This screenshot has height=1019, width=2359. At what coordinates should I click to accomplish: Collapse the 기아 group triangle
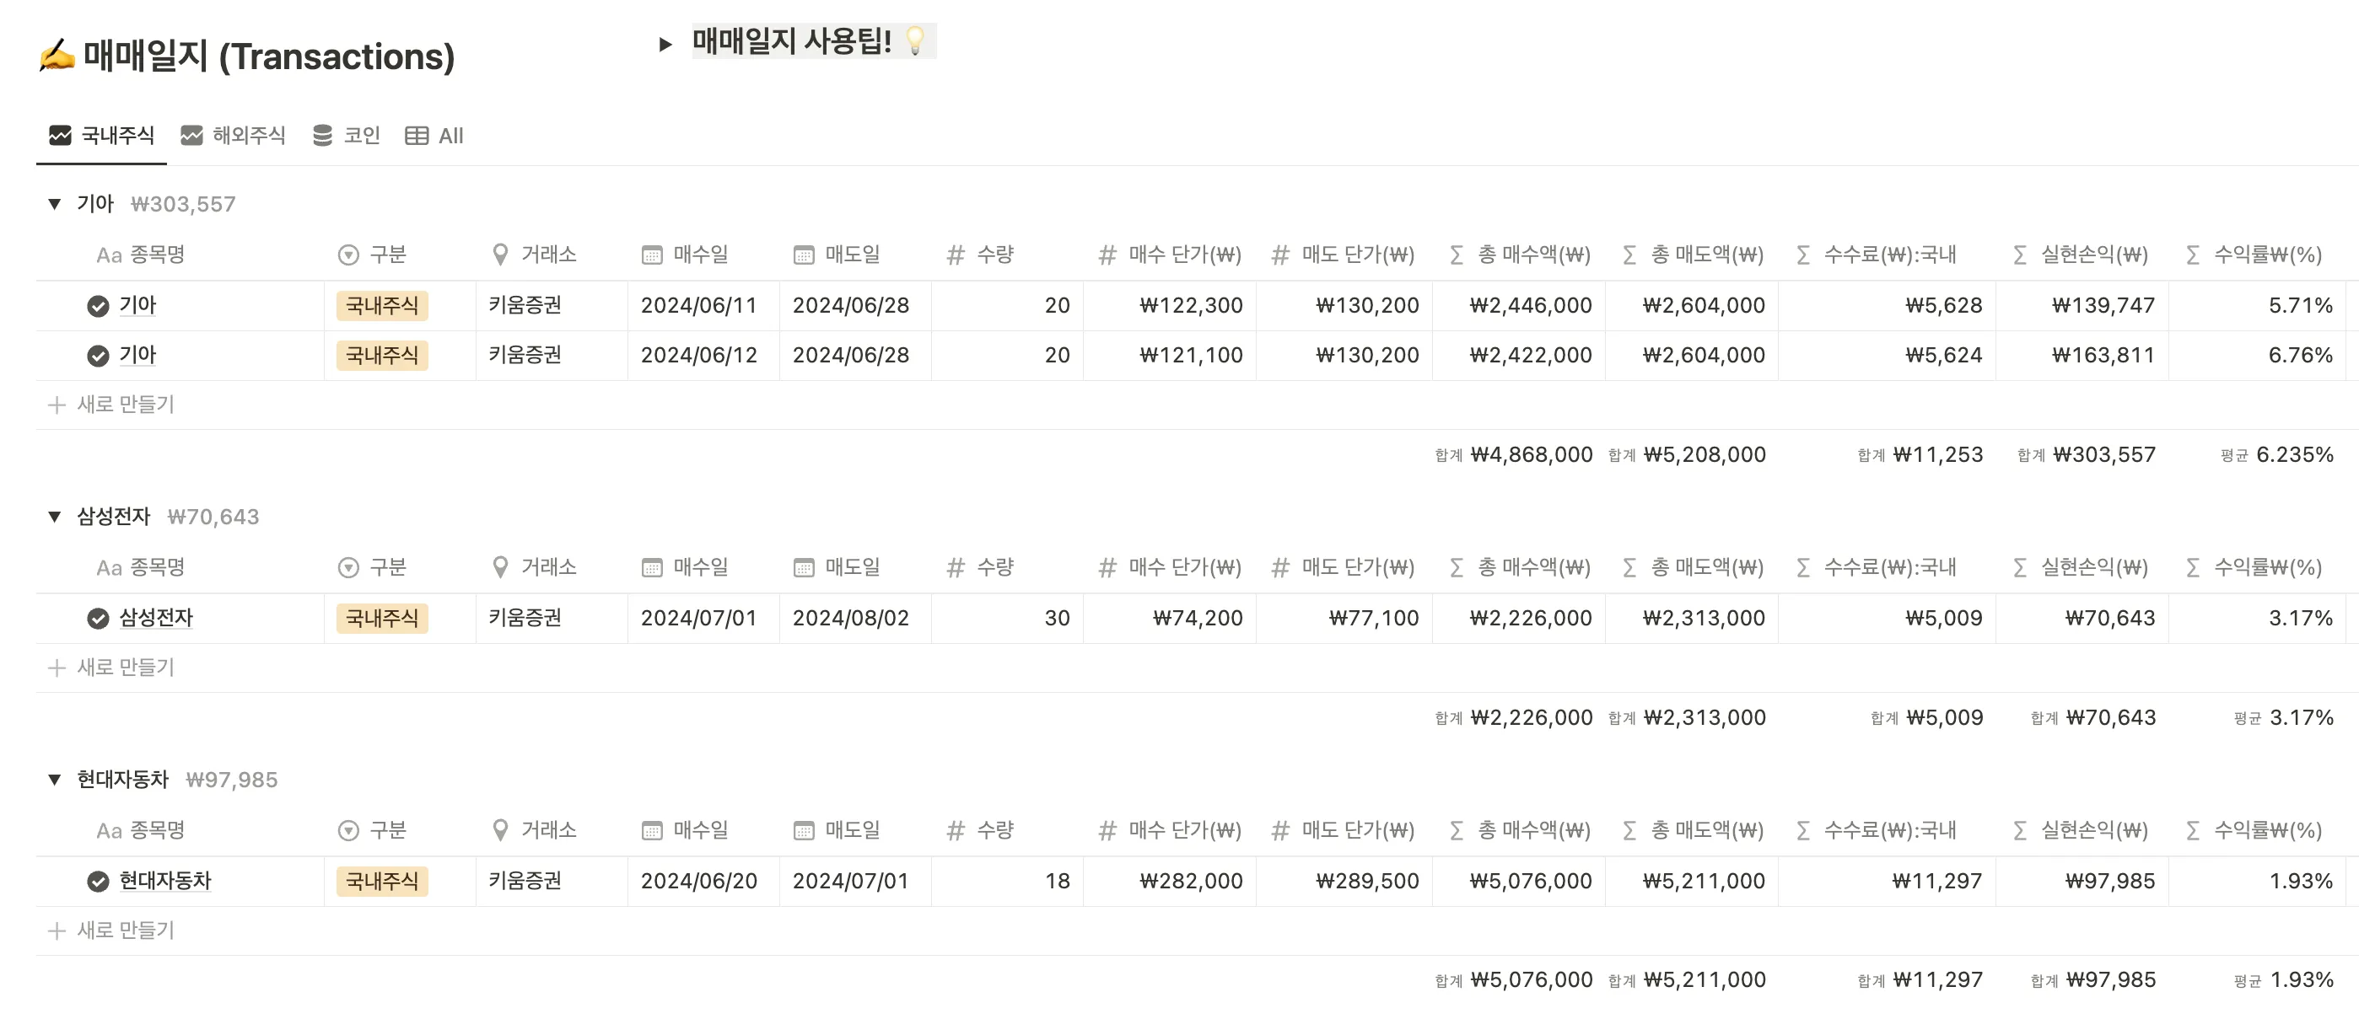click(x=55, y=203)
